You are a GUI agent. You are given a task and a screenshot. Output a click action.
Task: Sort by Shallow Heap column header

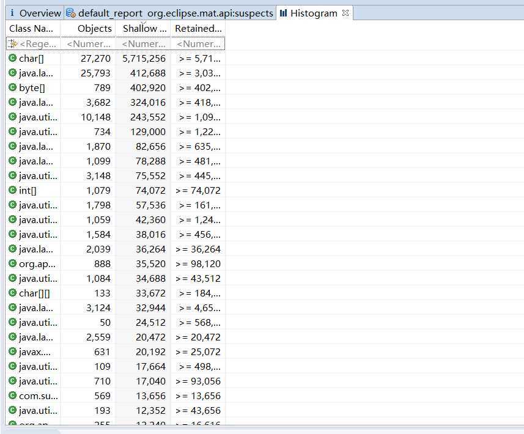tap(143, 29)
